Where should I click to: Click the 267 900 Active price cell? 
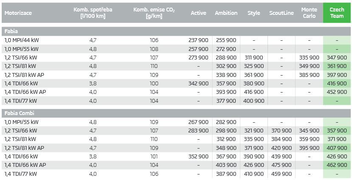[198, 122]
